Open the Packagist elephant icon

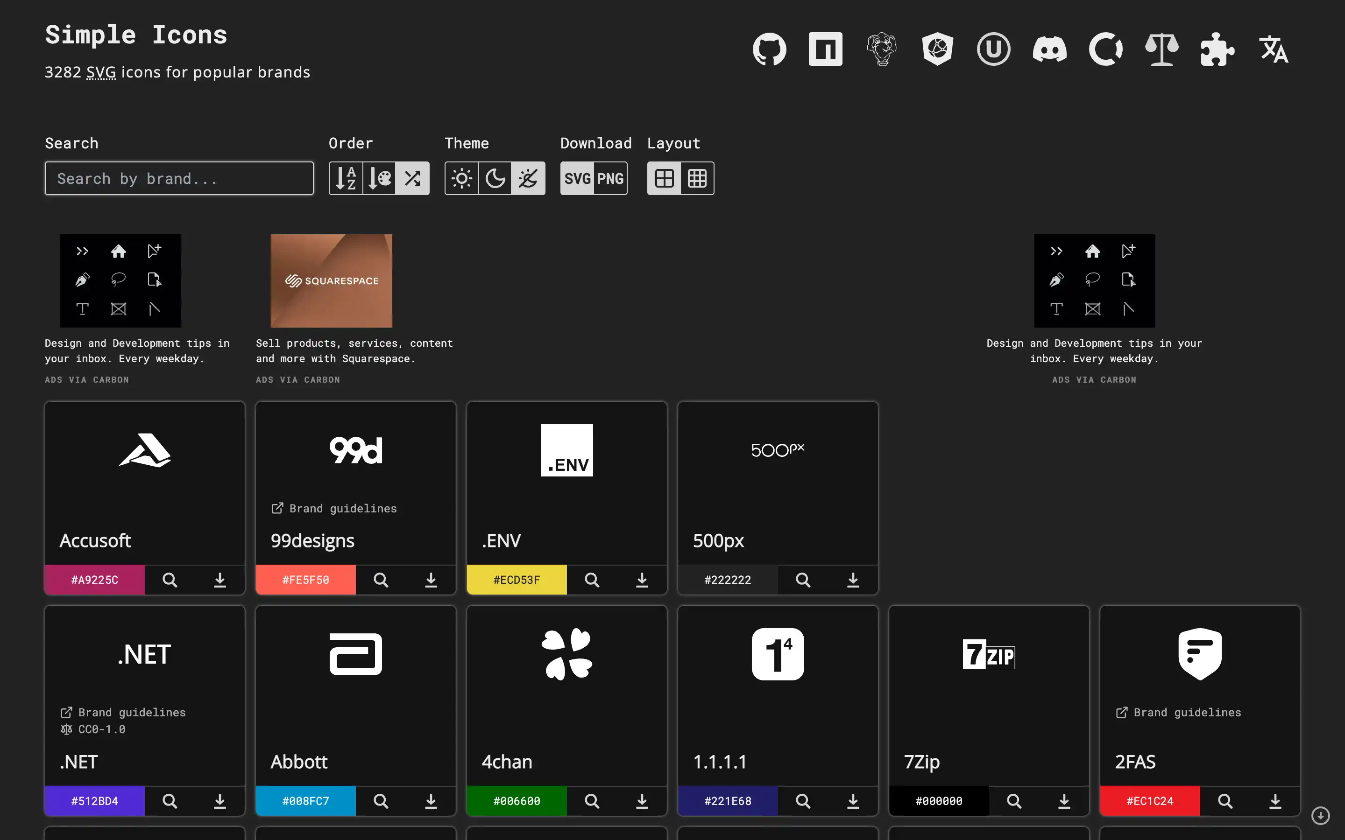point(881,49)
